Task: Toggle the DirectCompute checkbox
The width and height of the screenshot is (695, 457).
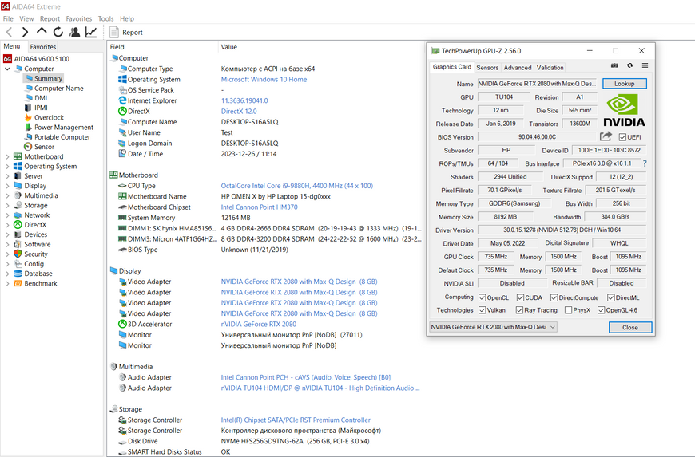Action: point(554,297)
